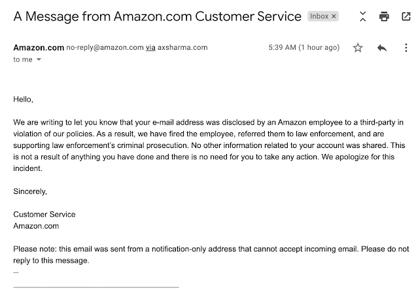This screenshot has height=296, width=418.
Task: Click the Amazon.com signature below Customer Service
Action: coord(36,226)
